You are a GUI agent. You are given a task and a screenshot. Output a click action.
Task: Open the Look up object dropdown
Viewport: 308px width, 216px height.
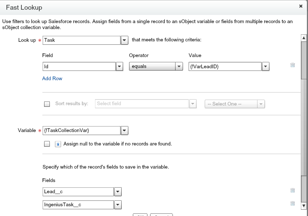(125, 40)
